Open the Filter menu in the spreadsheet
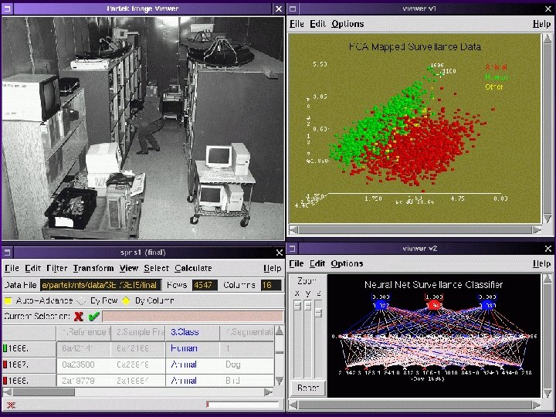 click(x=56, y=269)
